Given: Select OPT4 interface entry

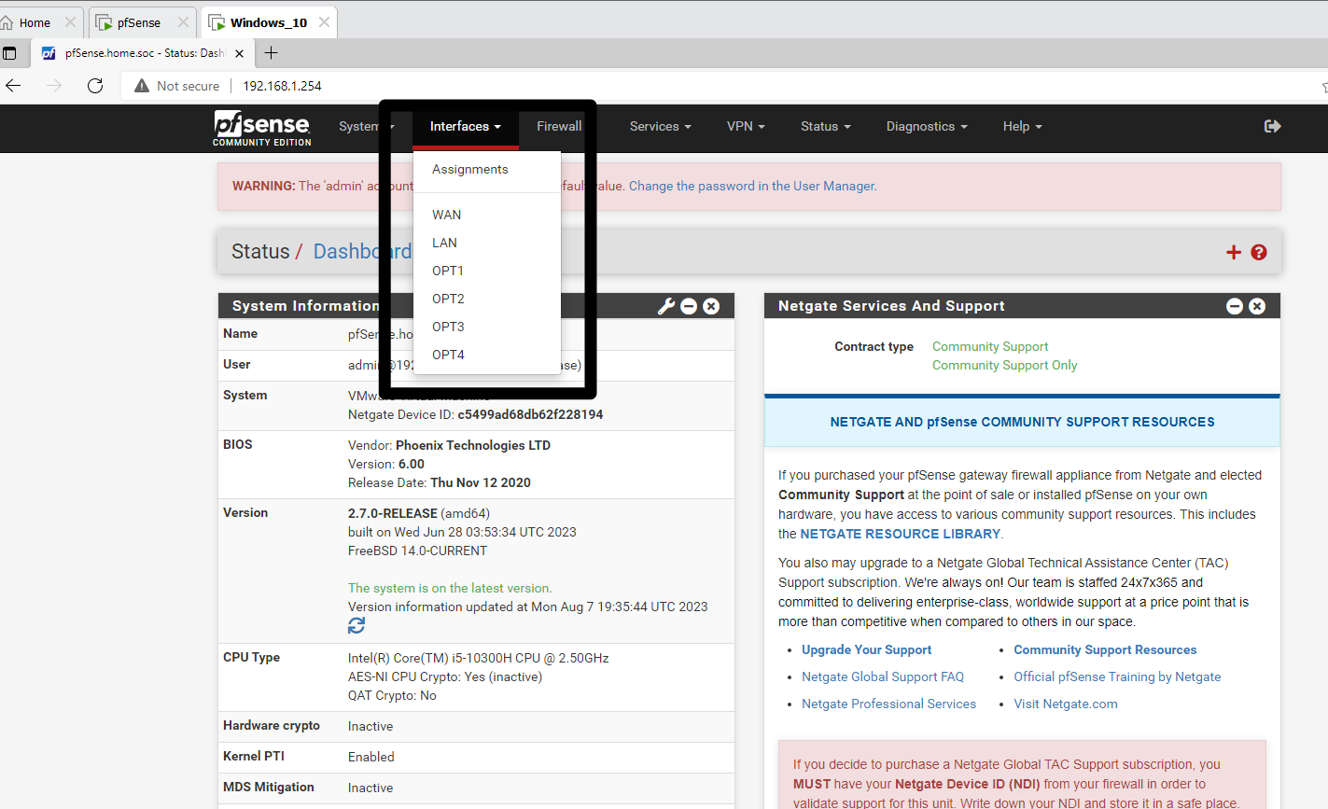Looking at the screenshot, I should coord(487,355).
